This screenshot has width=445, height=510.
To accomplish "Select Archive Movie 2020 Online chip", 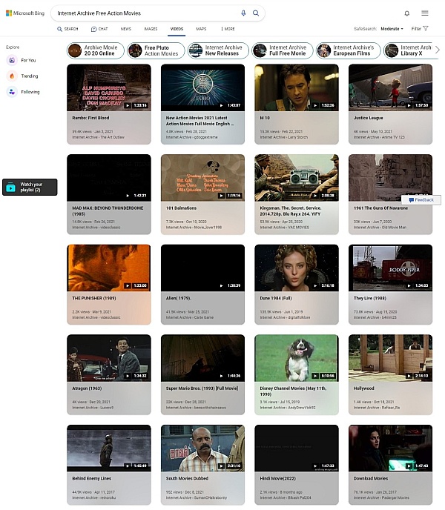I will (96, 50).
